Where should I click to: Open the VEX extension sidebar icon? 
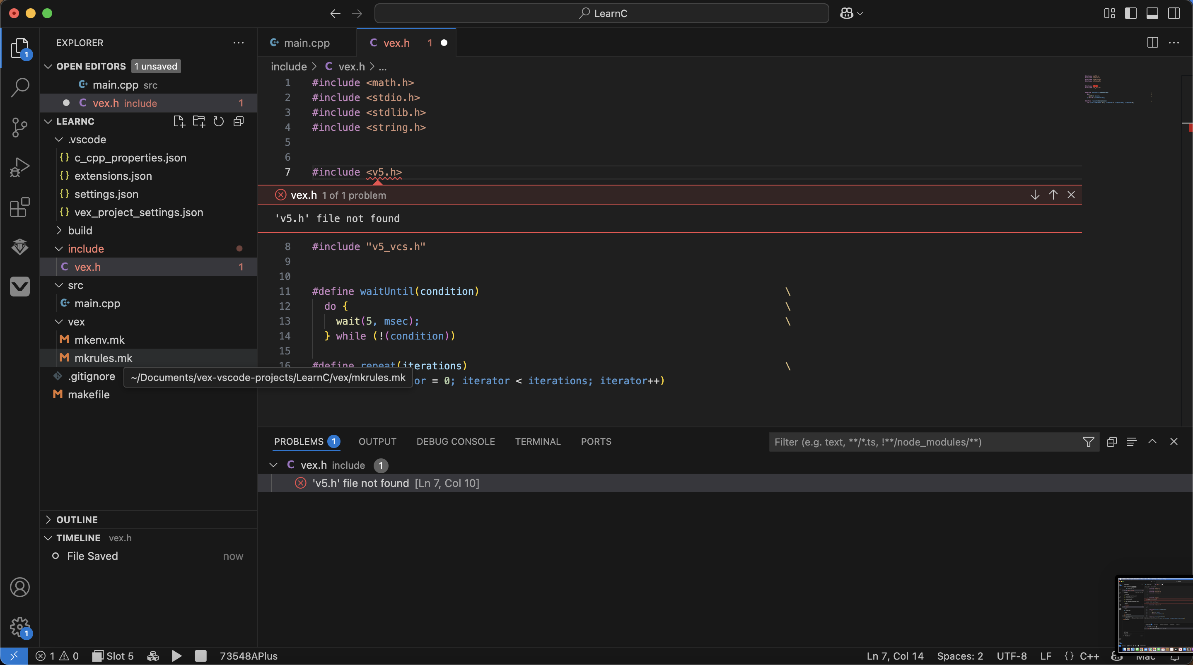19,286
